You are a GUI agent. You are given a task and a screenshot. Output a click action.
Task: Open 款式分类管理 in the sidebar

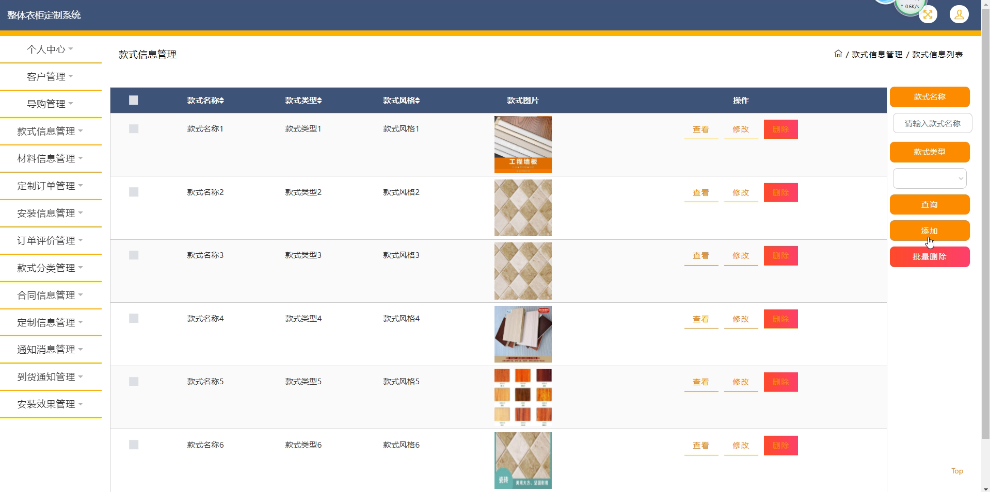(x=51, y=268)
